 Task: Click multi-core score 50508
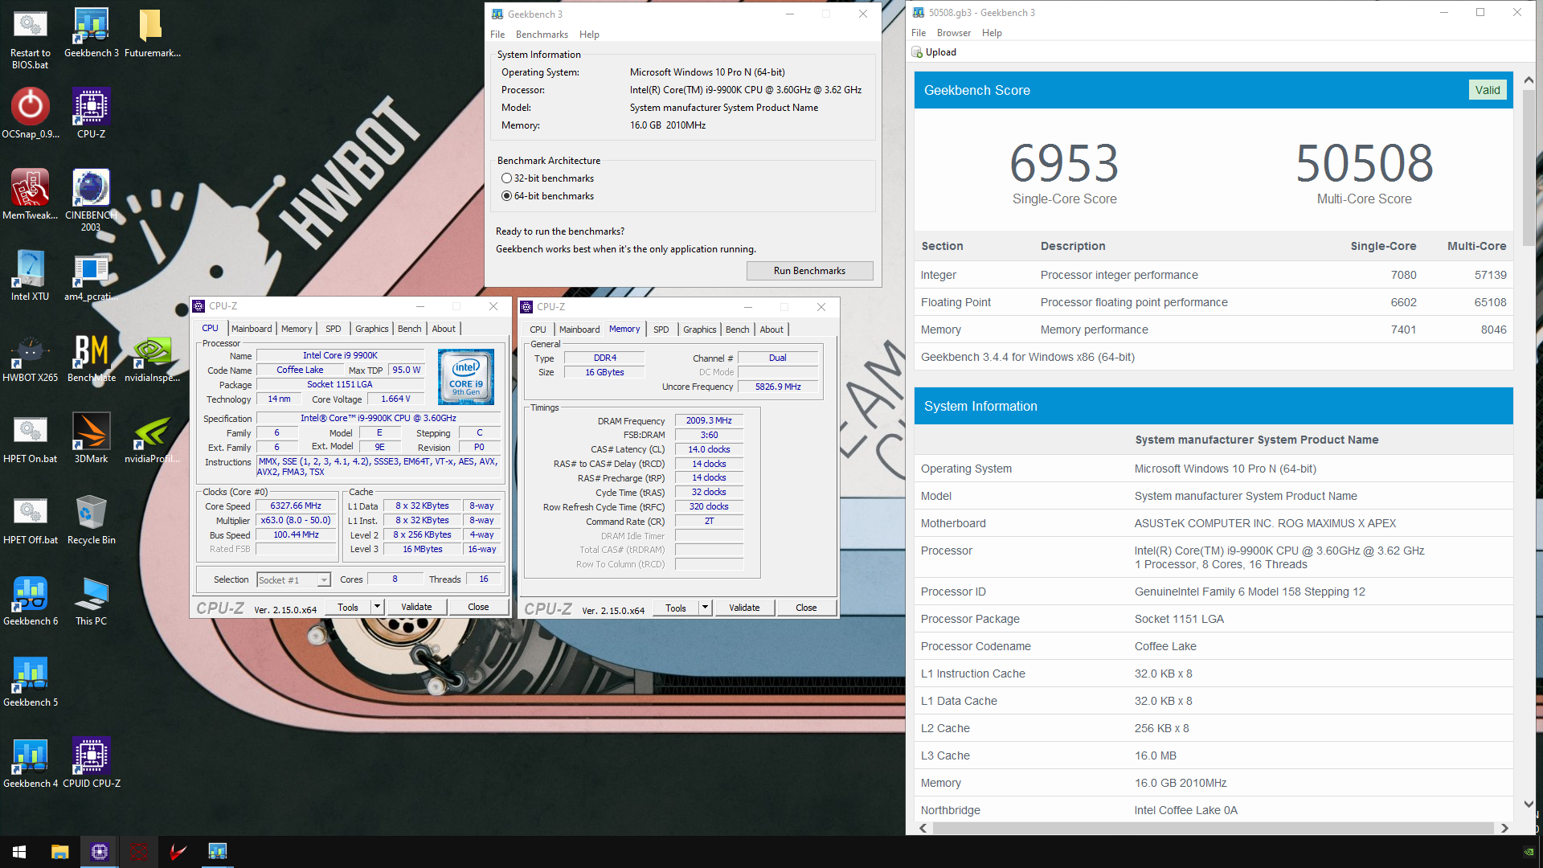pyautogui.click(x=1364, y=163)
